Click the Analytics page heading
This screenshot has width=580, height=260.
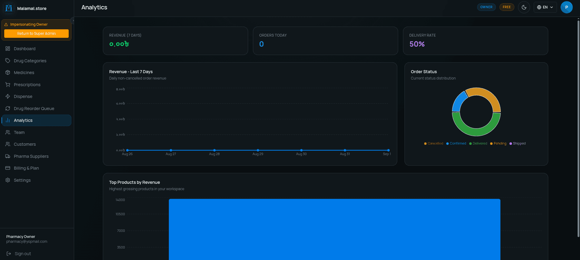coord(94,7)
